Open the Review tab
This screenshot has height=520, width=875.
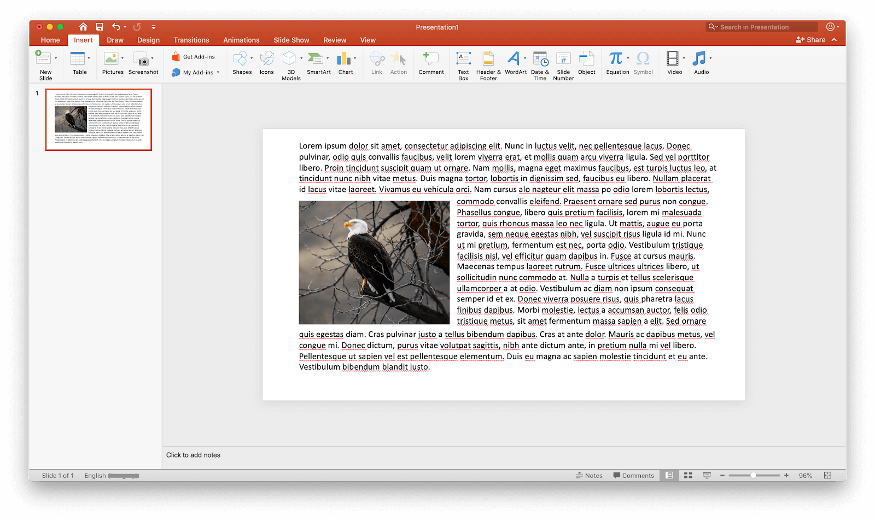pyautogui.click(x=335, y=40)
